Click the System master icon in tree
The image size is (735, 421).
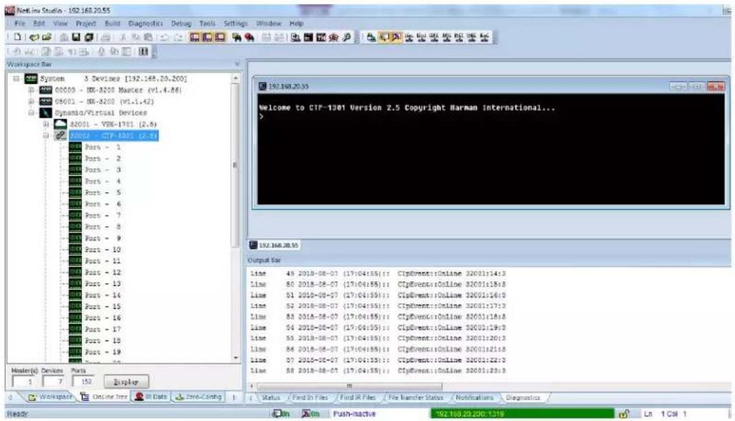pos(31,78)
